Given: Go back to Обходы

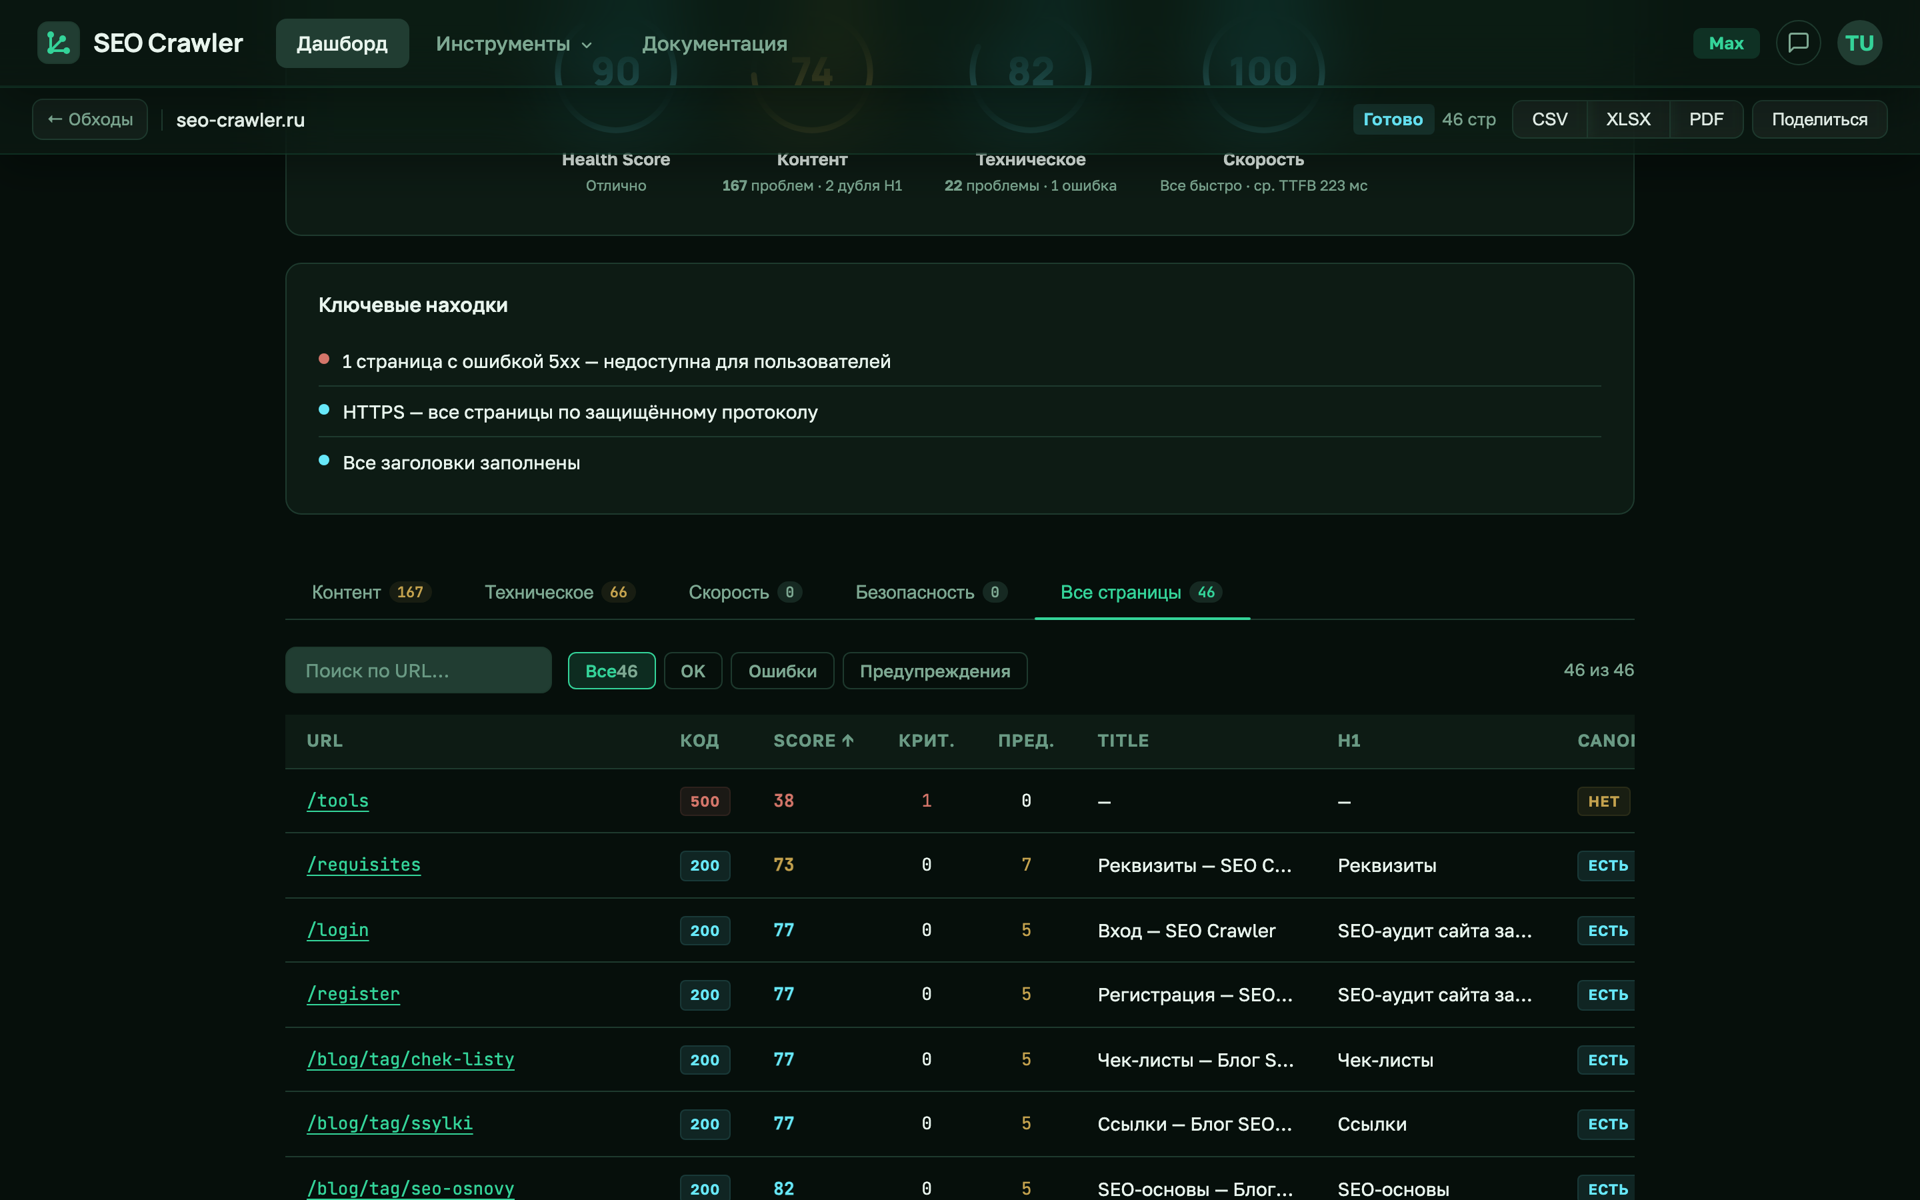Looking at the screenshot, I should coord(89,119).
